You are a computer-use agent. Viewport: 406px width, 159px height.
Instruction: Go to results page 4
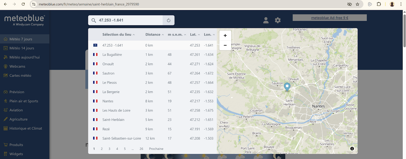click(x=117, y=149)
